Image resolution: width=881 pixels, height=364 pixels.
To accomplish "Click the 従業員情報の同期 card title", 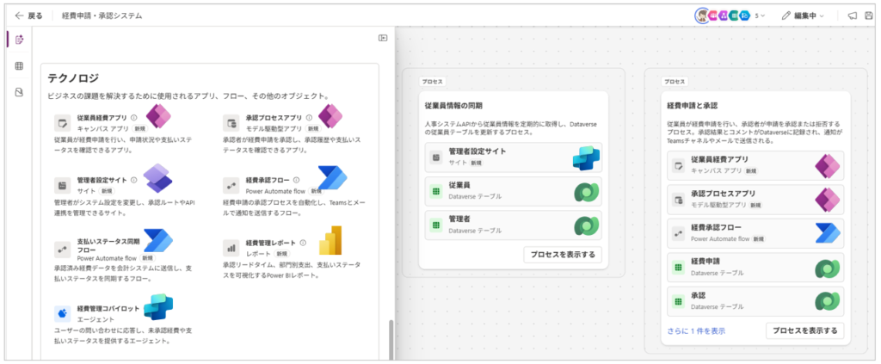I will click(454, 105).
